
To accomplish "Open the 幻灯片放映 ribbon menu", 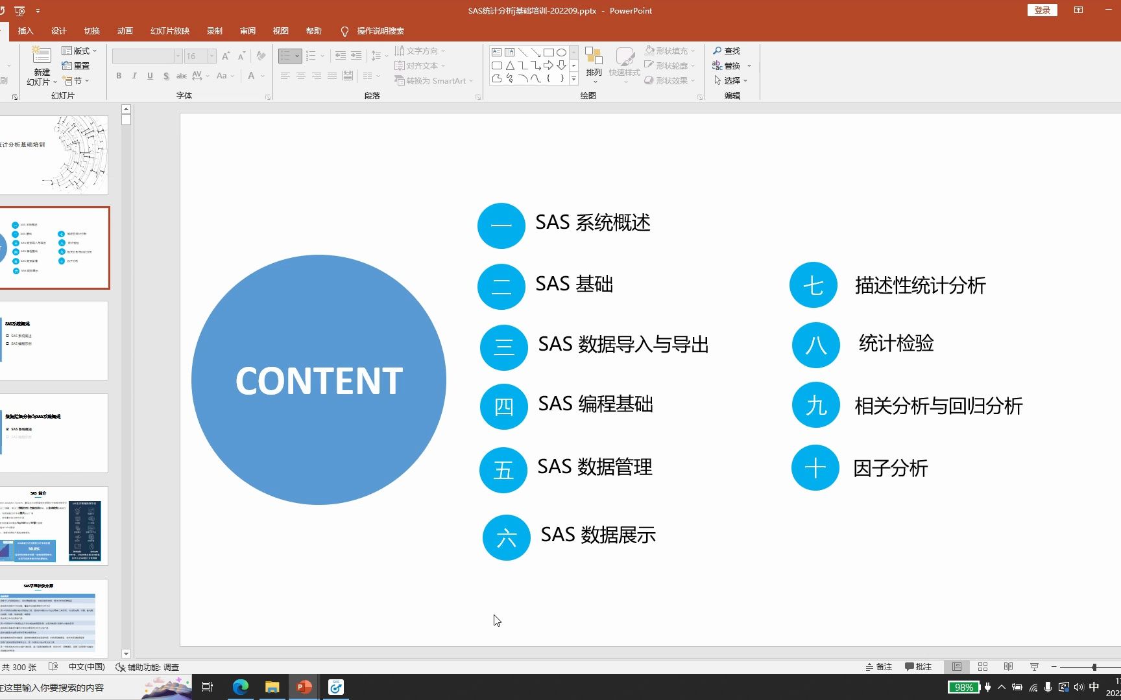I will click(169, 30).
